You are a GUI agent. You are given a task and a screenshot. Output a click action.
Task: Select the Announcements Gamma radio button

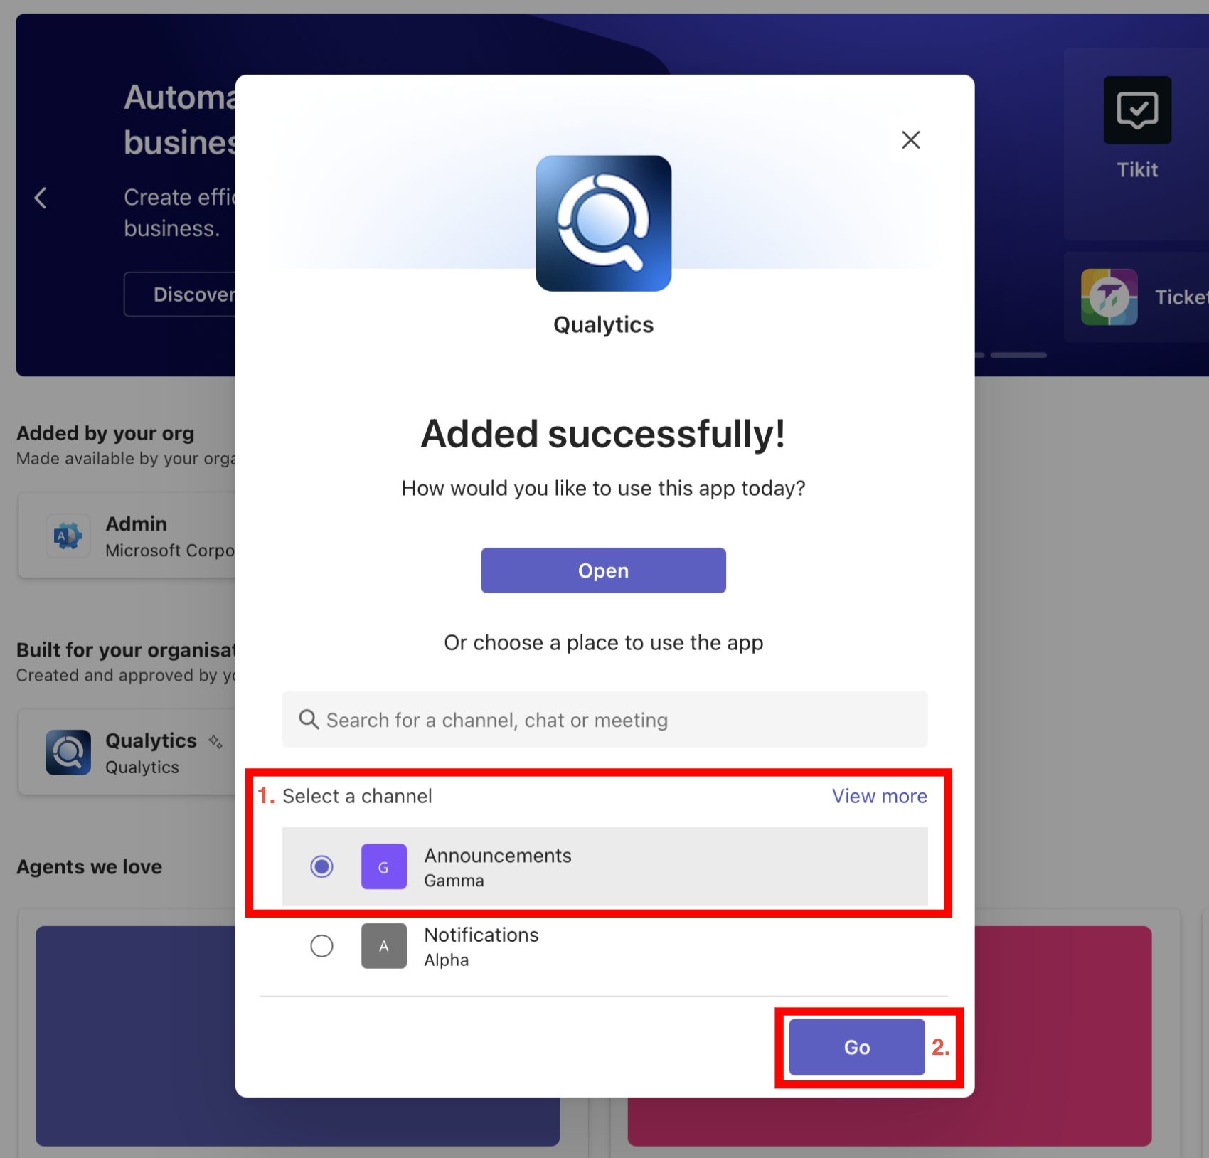coord(321,866)
